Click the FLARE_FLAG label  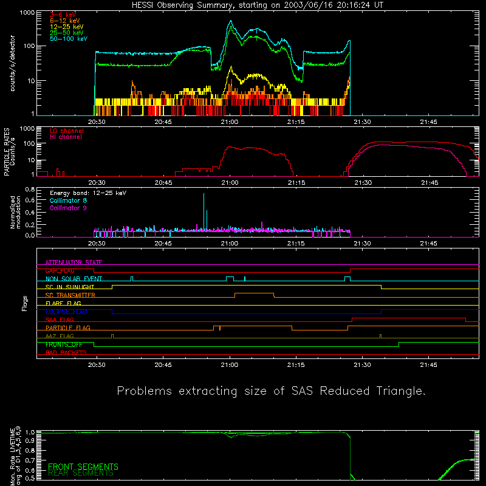coord(63,303)
